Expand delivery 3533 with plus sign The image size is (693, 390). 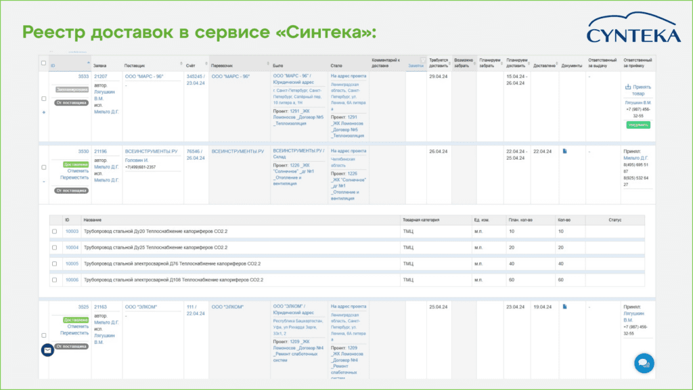point(44,112)
